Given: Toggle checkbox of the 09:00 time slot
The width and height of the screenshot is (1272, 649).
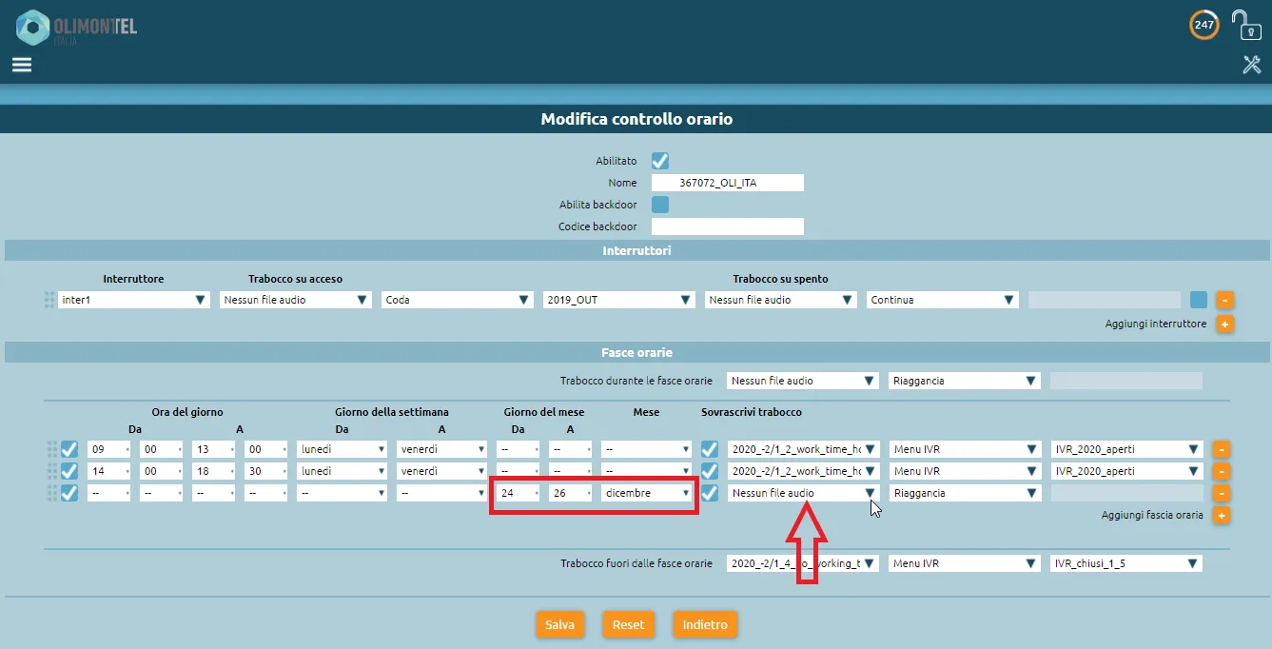Looking at the screenshot, I should coord(69,449).
